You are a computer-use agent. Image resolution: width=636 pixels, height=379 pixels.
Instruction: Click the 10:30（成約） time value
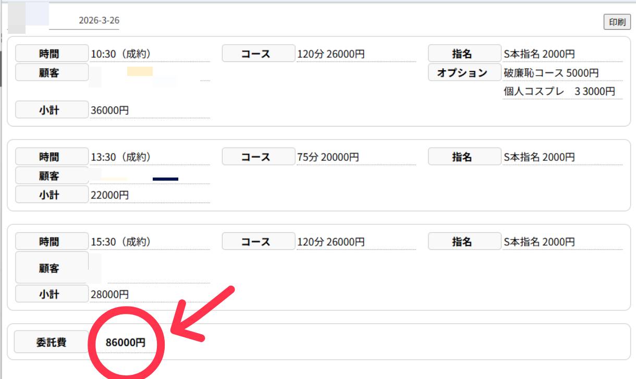[x=121, y=54]
